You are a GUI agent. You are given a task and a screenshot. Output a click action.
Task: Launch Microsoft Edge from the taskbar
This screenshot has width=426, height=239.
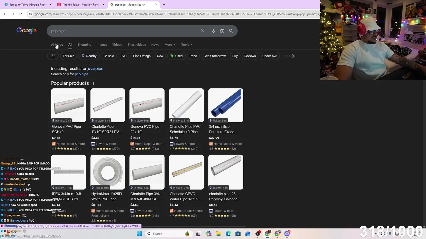(x=228, y=234)
